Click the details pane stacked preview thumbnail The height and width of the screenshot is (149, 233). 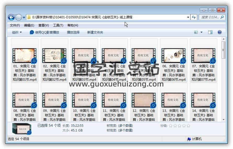22,129
